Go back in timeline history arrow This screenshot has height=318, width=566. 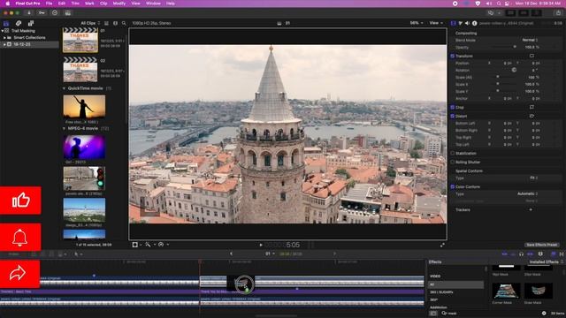pyautogui.click(x=231, y=254)
